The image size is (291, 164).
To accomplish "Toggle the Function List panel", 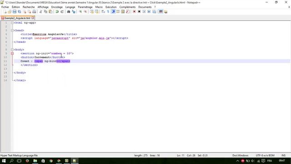I will coord(128,12).
